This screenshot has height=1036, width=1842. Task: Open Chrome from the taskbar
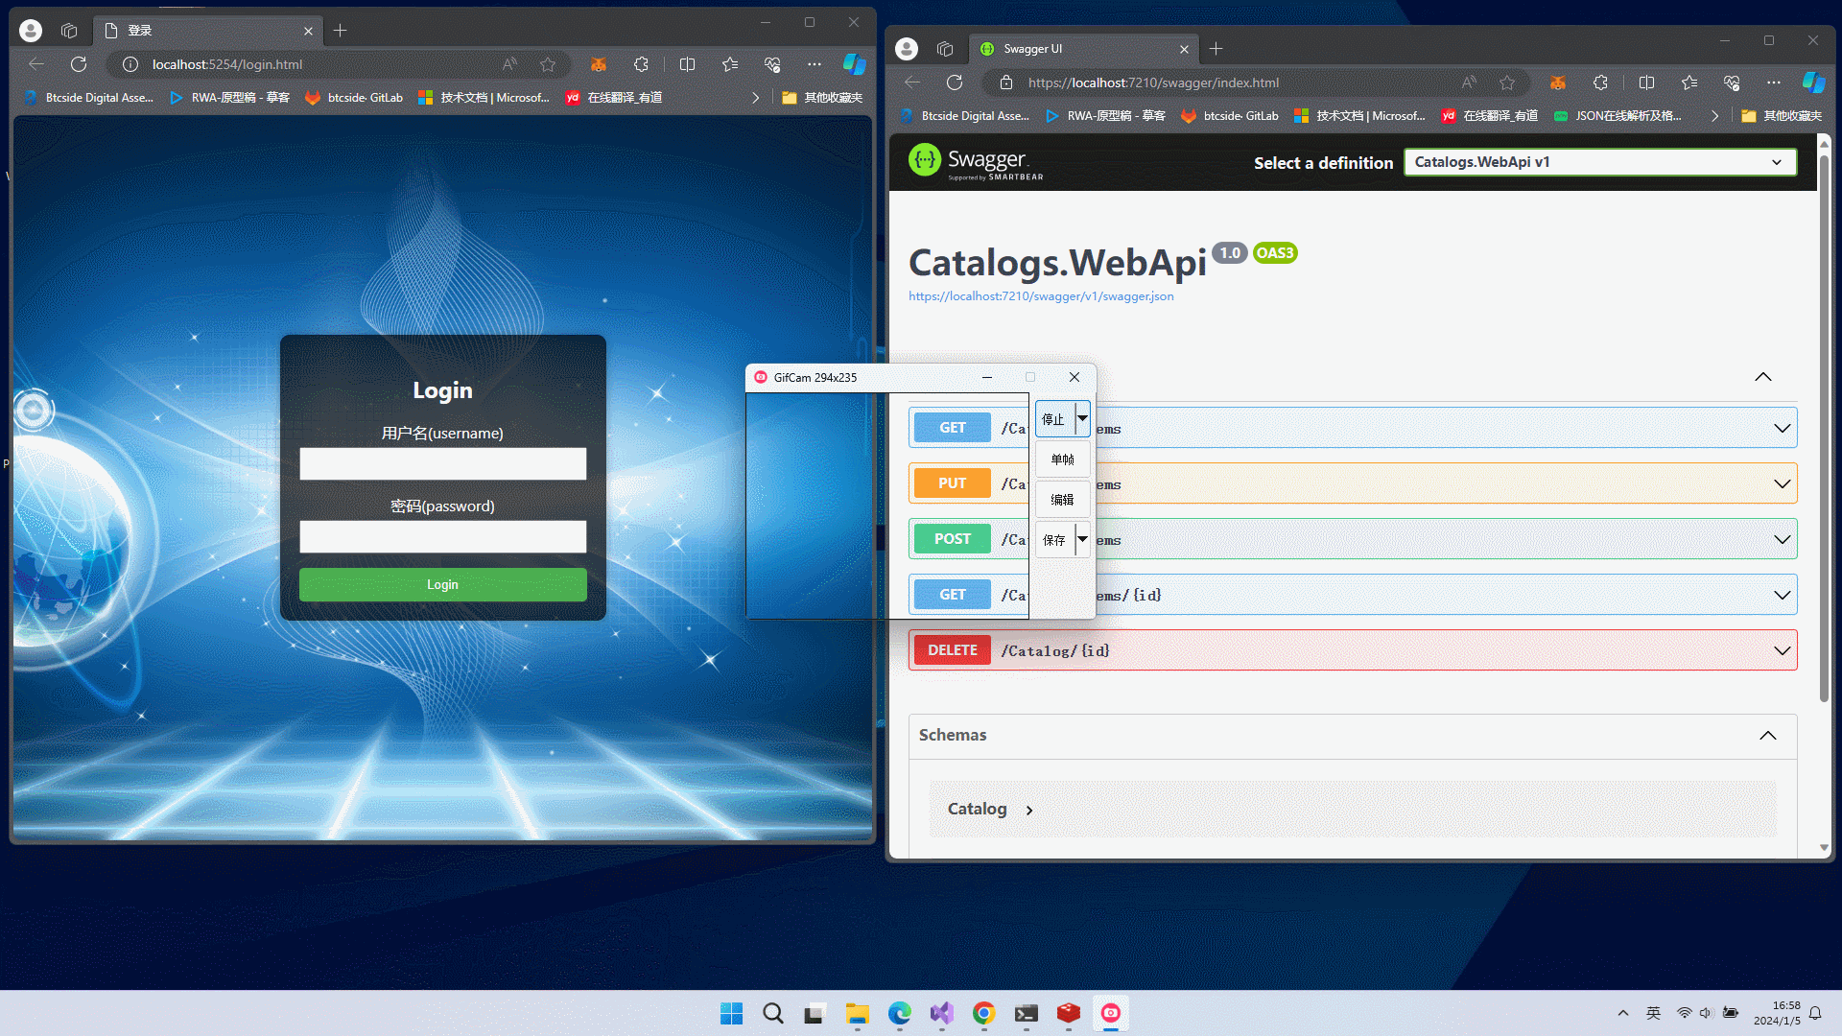(983, 1013)
